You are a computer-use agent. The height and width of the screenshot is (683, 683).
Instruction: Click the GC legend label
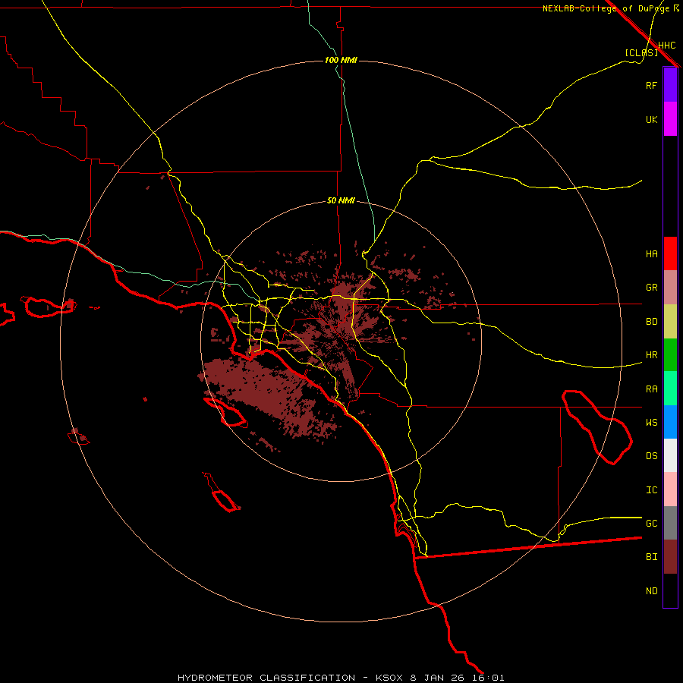652,524
